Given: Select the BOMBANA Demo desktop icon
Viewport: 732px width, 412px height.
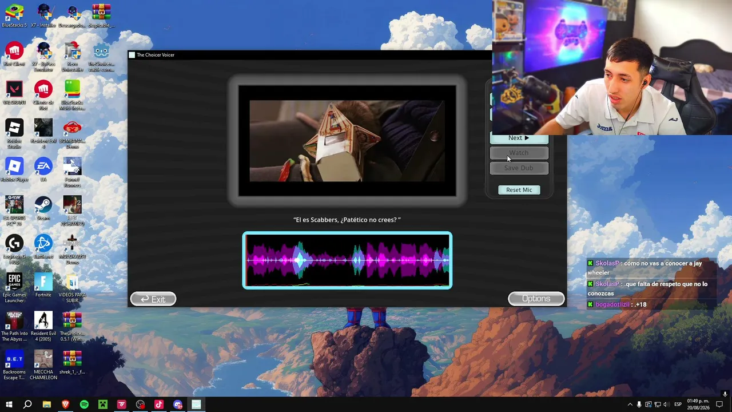Looking at the screenshot, I should pyautogui.click(x=72, y=134).
